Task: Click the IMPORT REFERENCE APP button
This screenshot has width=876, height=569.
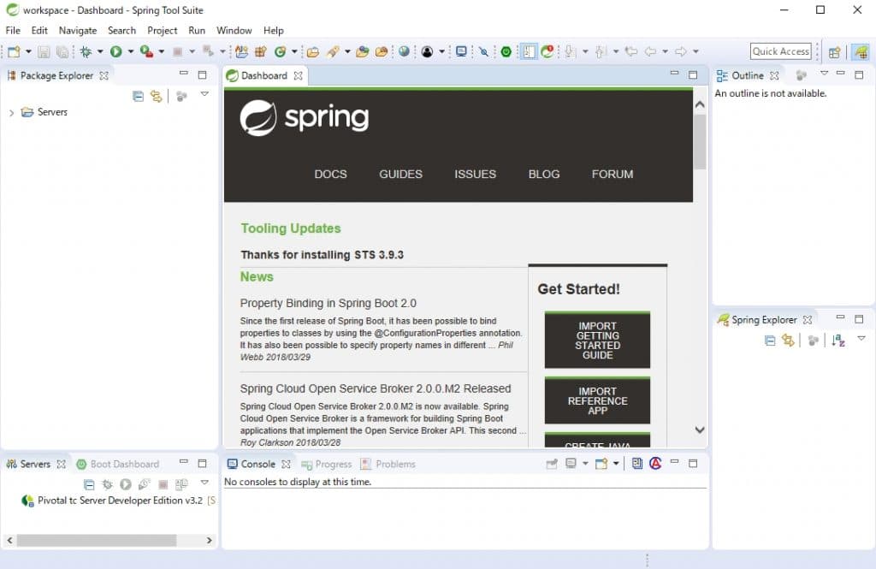Action: [596, 400]
